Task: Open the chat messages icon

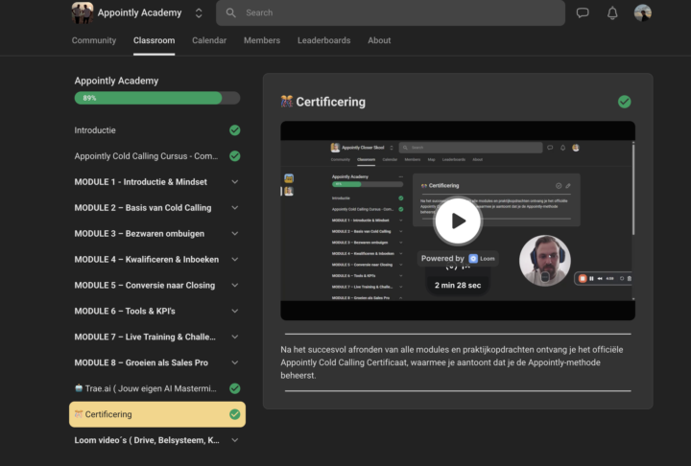Action: 583,12
